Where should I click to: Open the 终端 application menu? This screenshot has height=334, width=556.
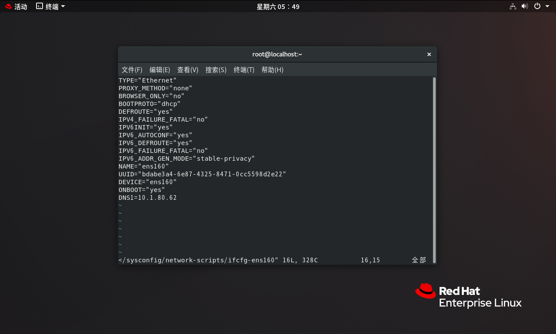point(50,7)
